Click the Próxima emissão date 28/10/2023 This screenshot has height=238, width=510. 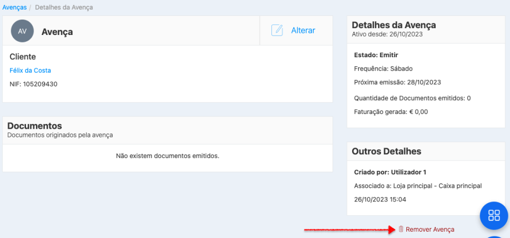[x=424, y=82]
